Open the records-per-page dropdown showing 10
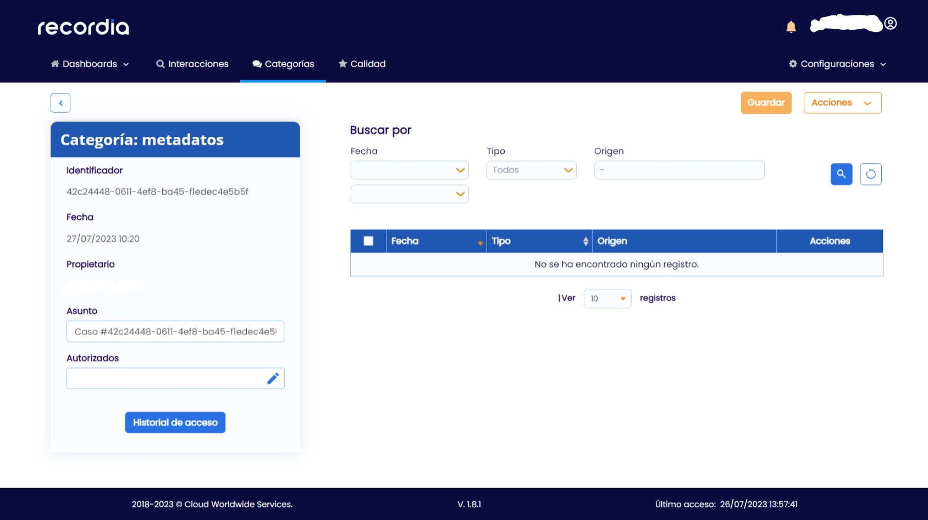Screen dimensions: 928x520 point(607,298)
